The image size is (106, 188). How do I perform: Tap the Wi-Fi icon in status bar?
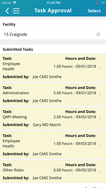15,3
